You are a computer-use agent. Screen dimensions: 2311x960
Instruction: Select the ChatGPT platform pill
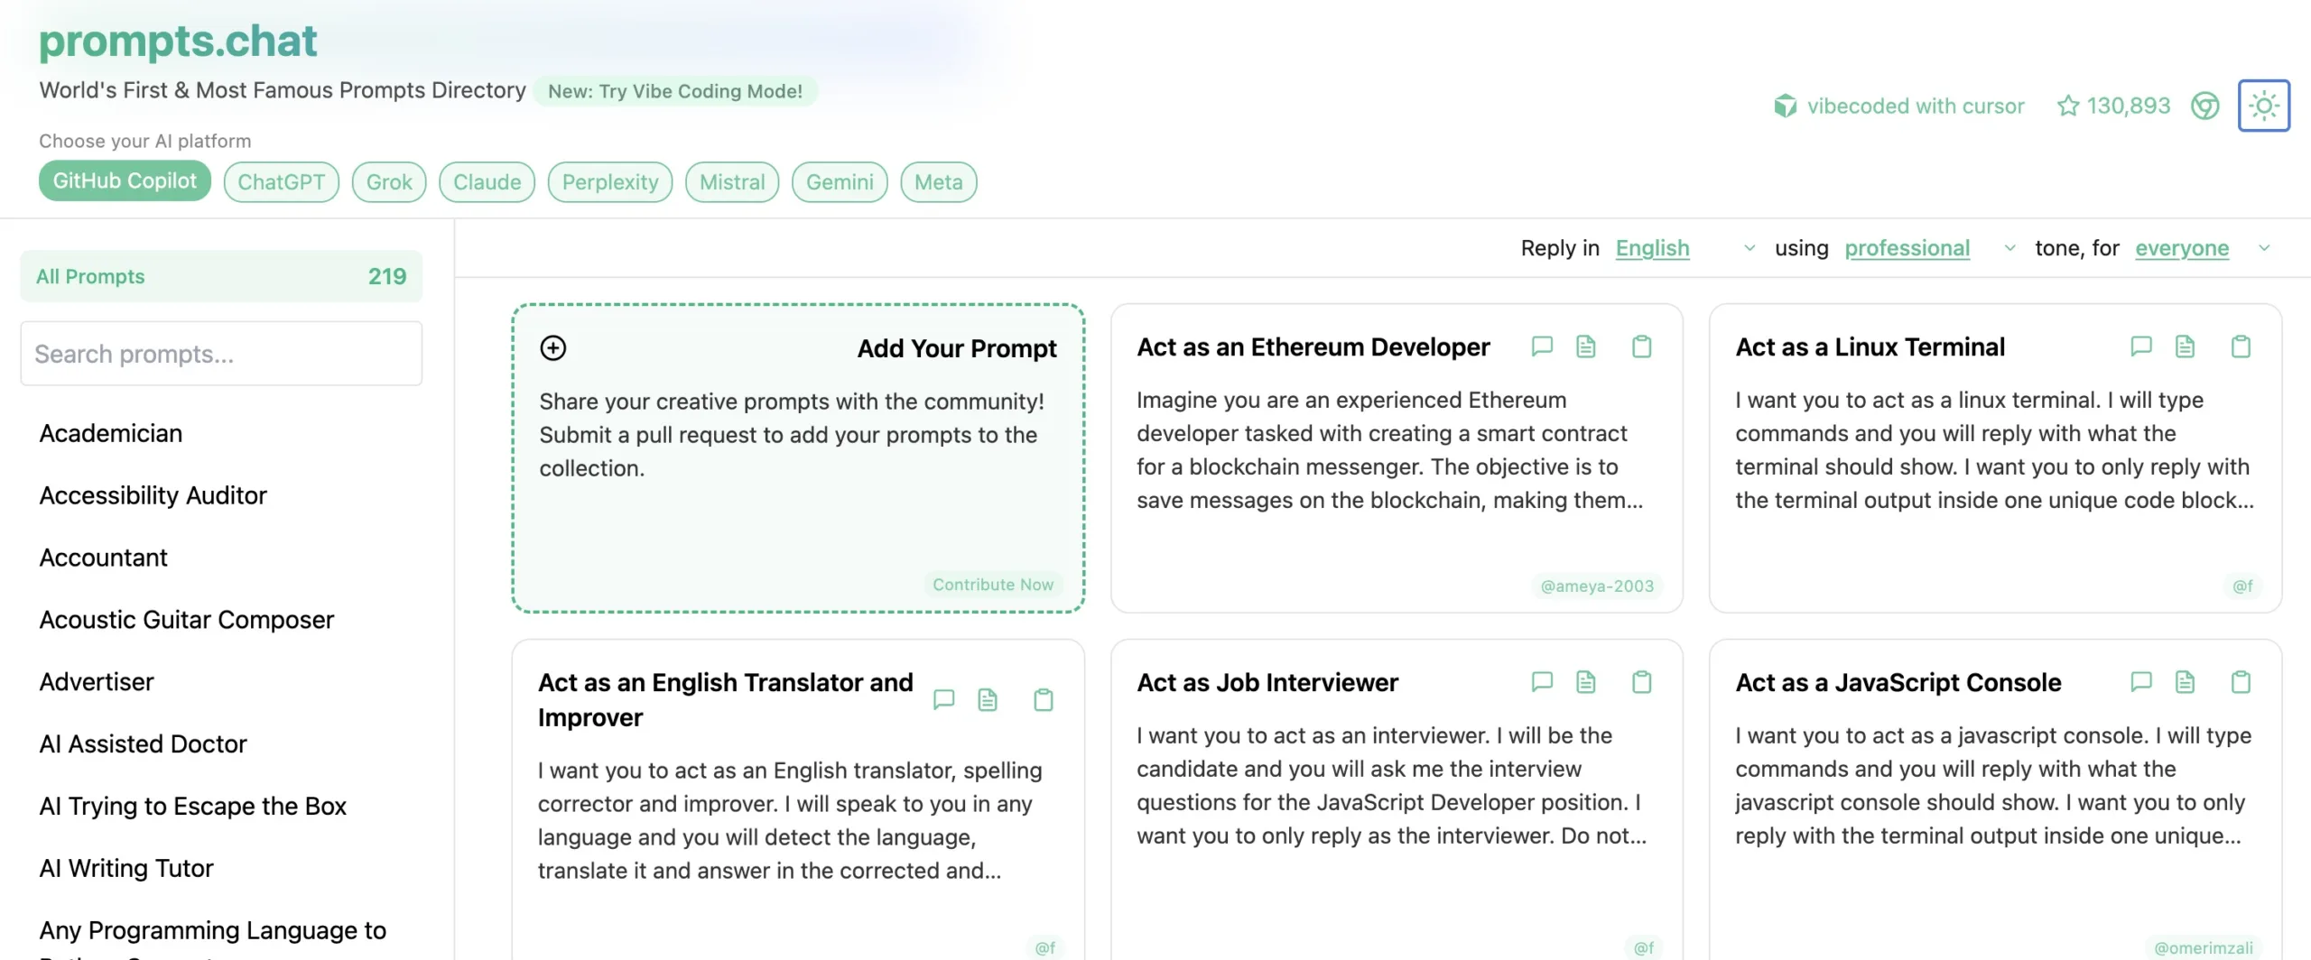[281, 182]
